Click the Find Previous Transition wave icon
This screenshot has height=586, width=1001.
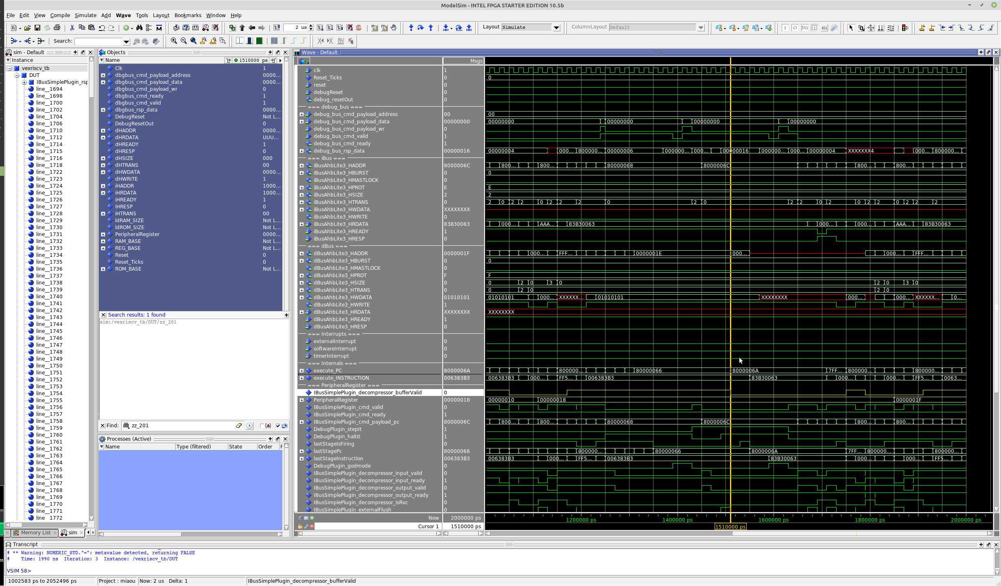(x=941, y=28)
